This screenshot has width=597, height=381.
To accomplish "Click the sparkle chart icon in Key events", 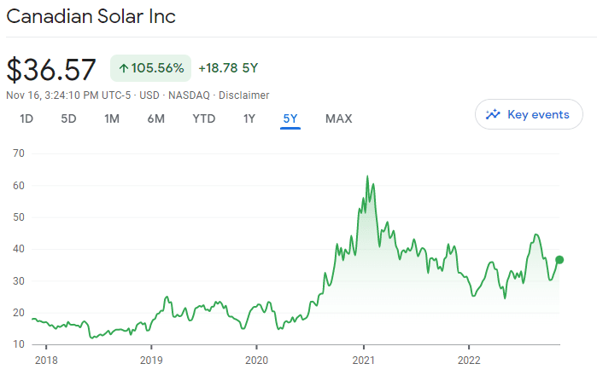I will [x=493, y=114].
